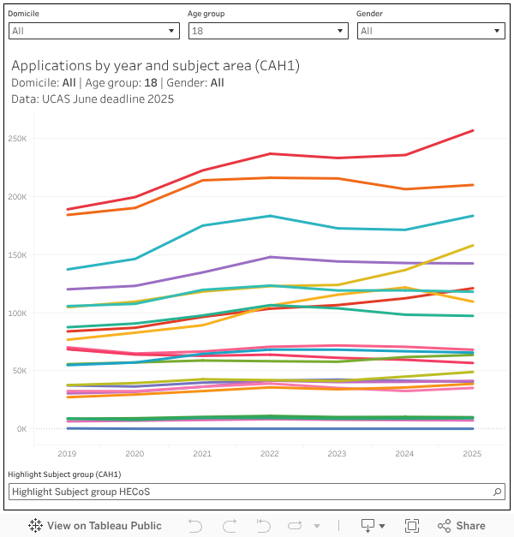Image resolution: width=514 pixels, height=537 pixels.
Task: Click the chart title Applications by year and subject area
Action: click(x=156, y=65)
